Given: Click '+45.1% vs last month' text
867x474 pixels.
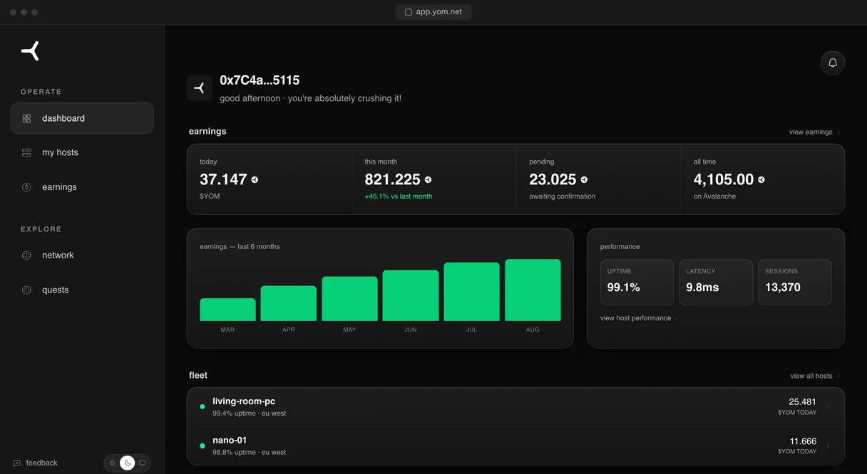Looking at the screenshot, I should coord(399,196).
